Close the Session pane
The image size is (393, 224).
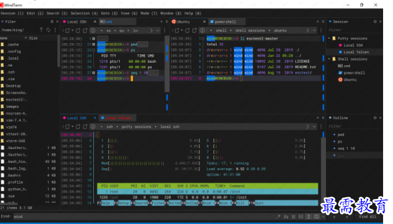[380, 22]
